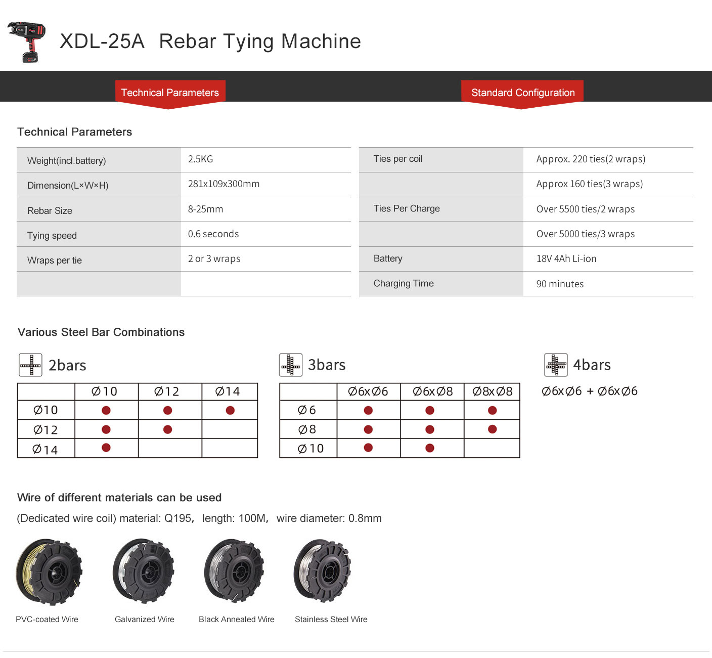Viewport: 712px width, 658px height.
Task: Click 'Approx 160 ties(3 wraps)' value
Action: click(590, 184)
